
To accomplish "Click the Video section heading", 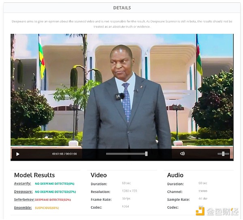I will (x=99, y=175).
